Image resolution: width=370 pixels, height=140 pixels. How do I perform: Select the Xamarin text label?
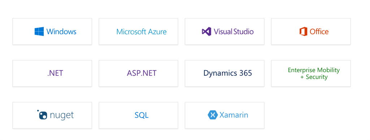[234, 115]
